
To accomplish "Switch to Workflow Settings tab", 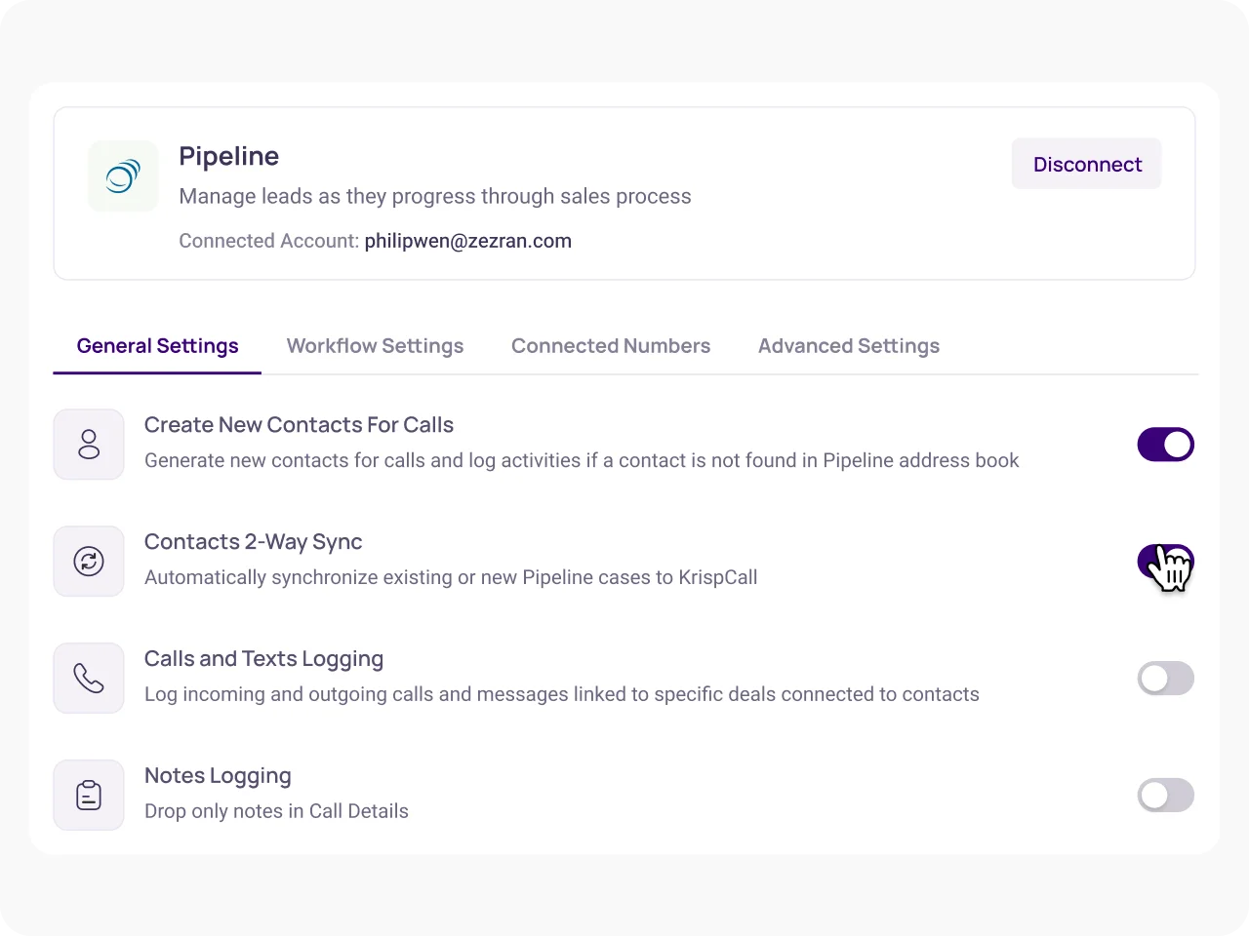I will pos(375,346).
